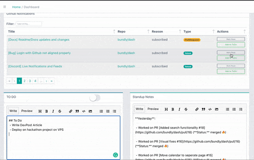Open '[Docs] Readme/Docs updates and changes' link

click(x=39, y=40)
